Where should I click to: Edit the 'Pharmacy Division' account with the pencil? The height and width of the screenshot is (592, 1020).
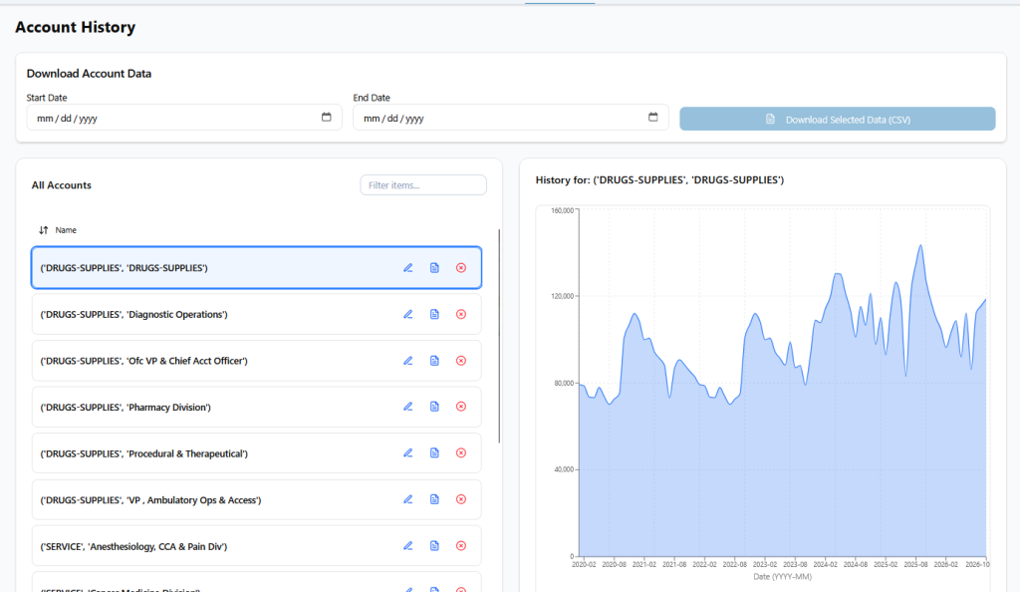(407, 407)
